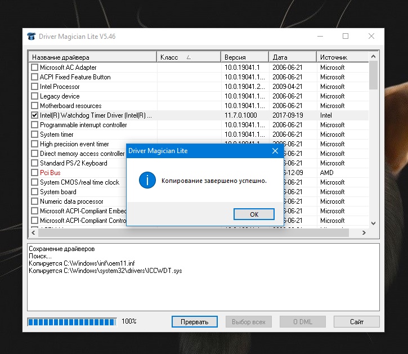Select Microsoft ACPI-Compliant Embedded row name
This screenshot has width=408, height=354.
(x=83, y=211)
